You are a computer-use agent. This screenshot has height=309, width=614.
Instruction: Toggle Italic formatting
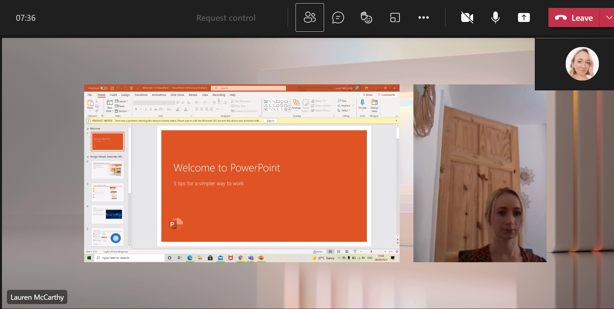141,109
